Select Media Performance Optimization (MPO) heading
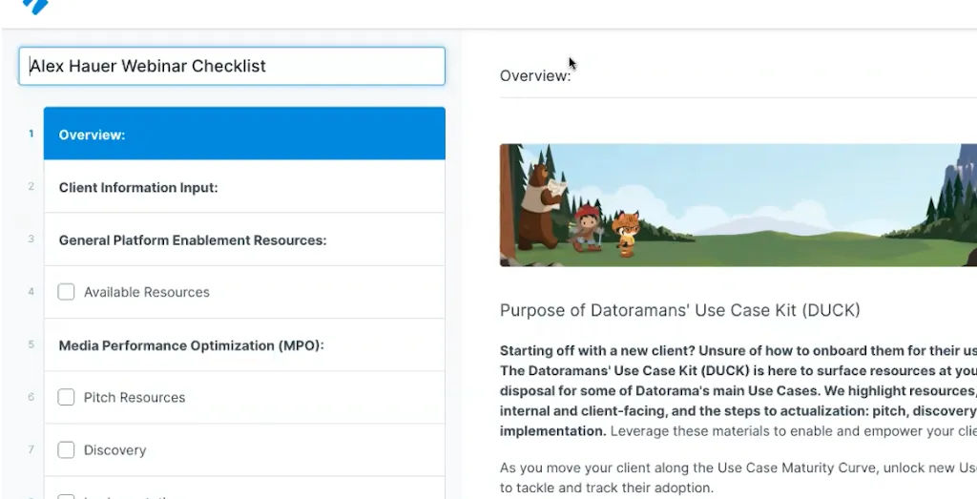This screenshot has width=977, height=499. (244, 345)
